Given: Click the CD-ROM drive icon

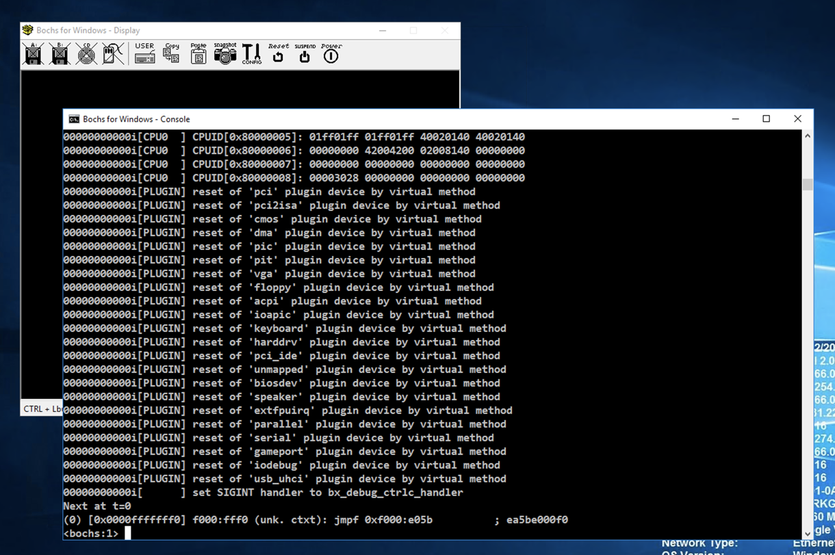Looking at the screenshot, I should pyautogui.click(x=87, y=53).
